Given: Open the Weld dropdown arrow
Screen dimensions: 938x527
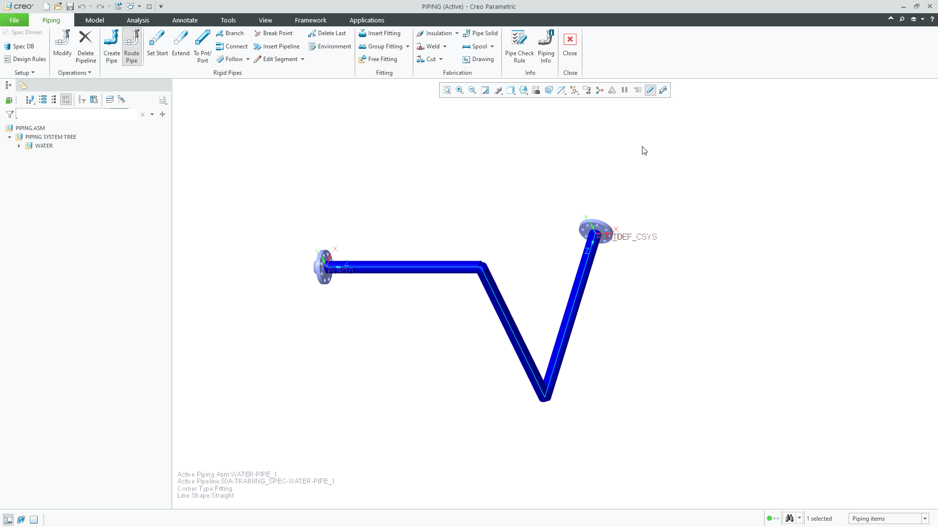Looking at the screenshot, I should pyautogui.click(x=445, y=46).
